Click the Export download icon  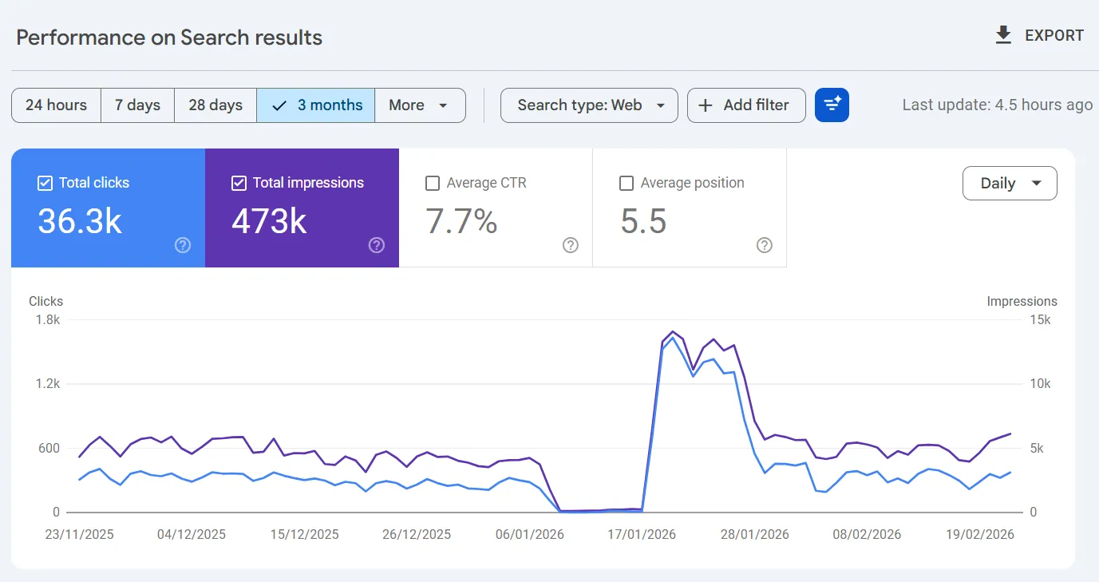[1002, 34]
